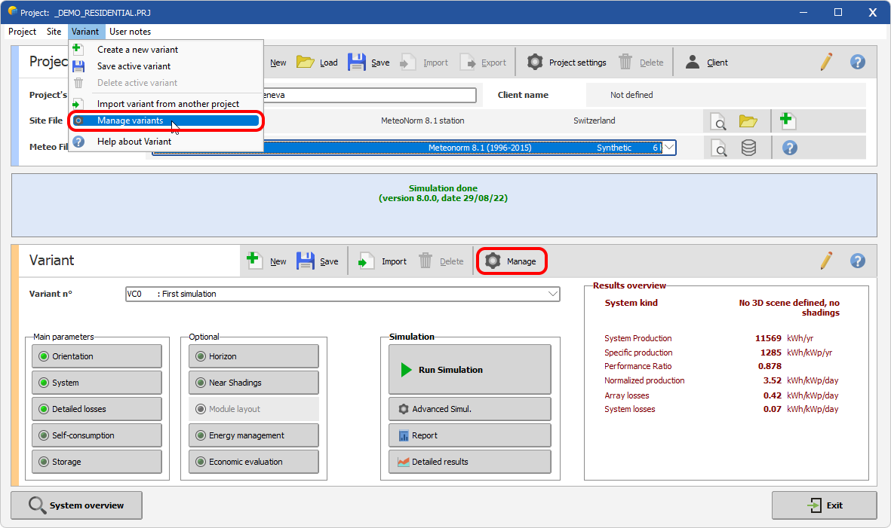
Task: Open site file magnifier preview icon
Action: [719, 121]
